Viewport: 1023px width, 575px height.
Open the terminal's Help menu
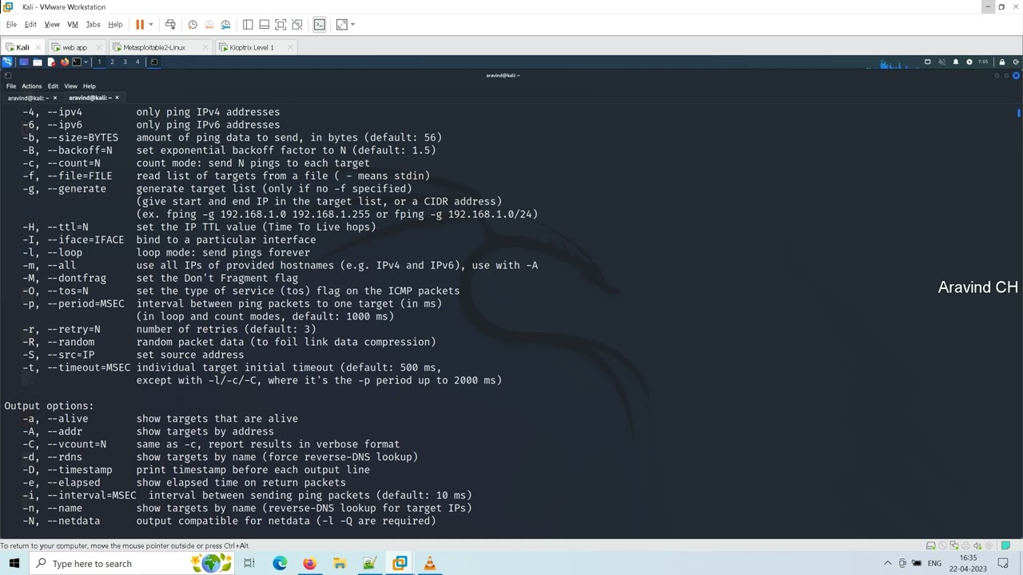click(90, 86)
